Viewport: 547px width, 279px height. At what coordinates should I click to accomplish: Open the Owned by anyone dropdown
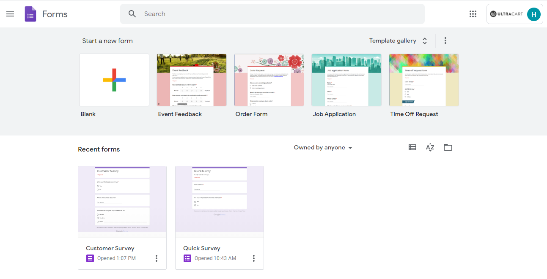pos(323,148)
